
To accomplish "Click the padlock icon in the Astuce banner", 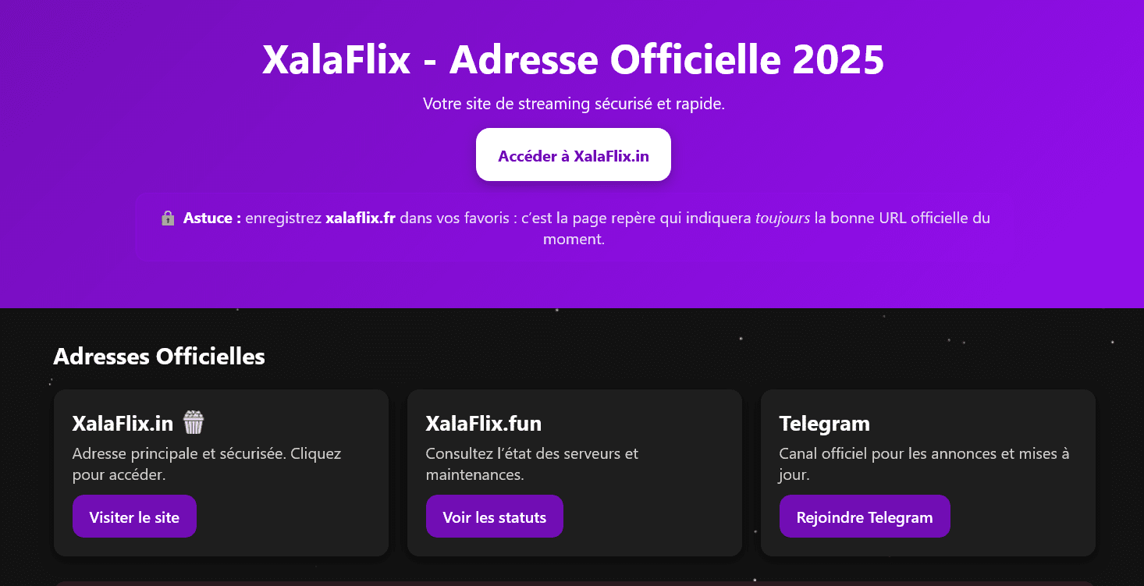I will [168, 218].
